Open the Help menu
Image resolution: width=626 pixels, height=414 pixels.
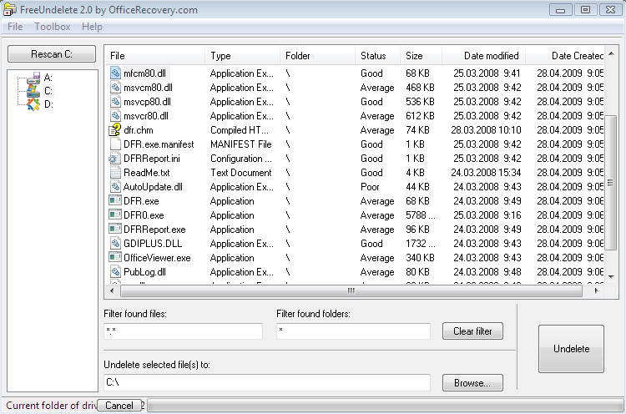92,27
